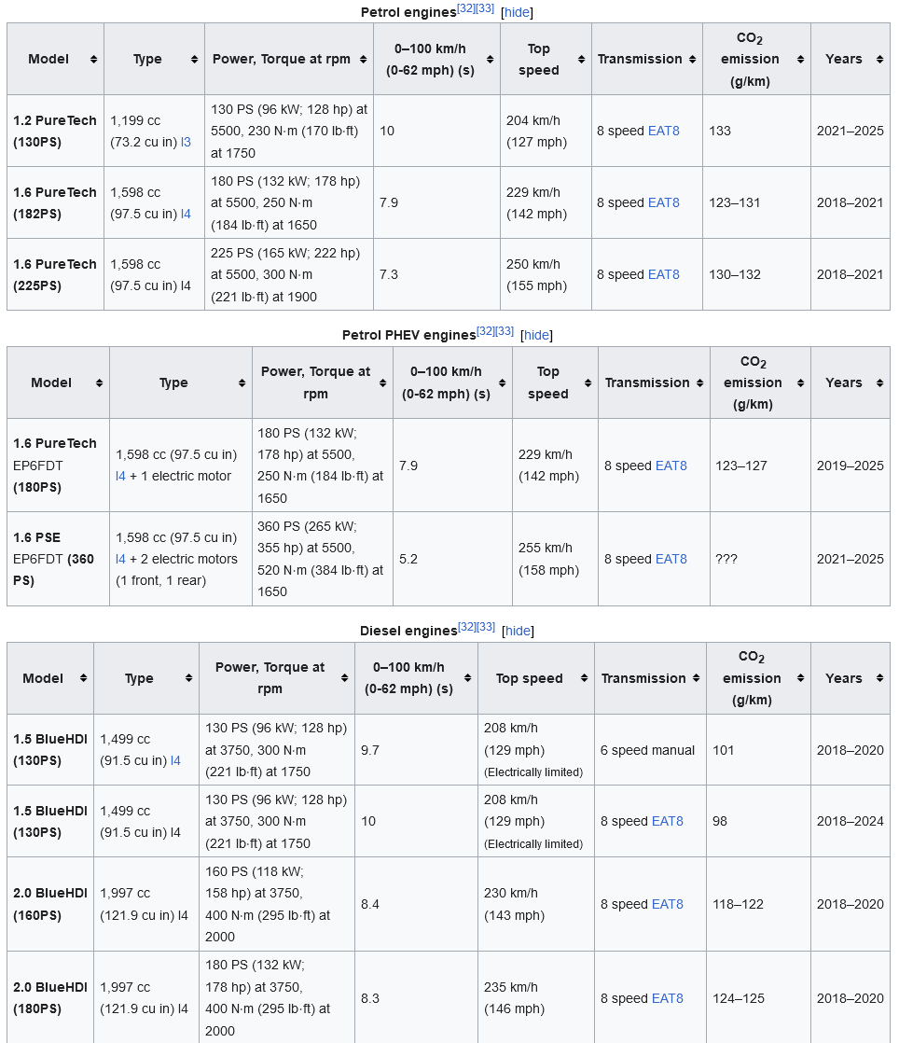899x1043 pixels.
Task: Open EAT8 link in 2.0 BlueHDI (180PS) row
Action: 668,998
